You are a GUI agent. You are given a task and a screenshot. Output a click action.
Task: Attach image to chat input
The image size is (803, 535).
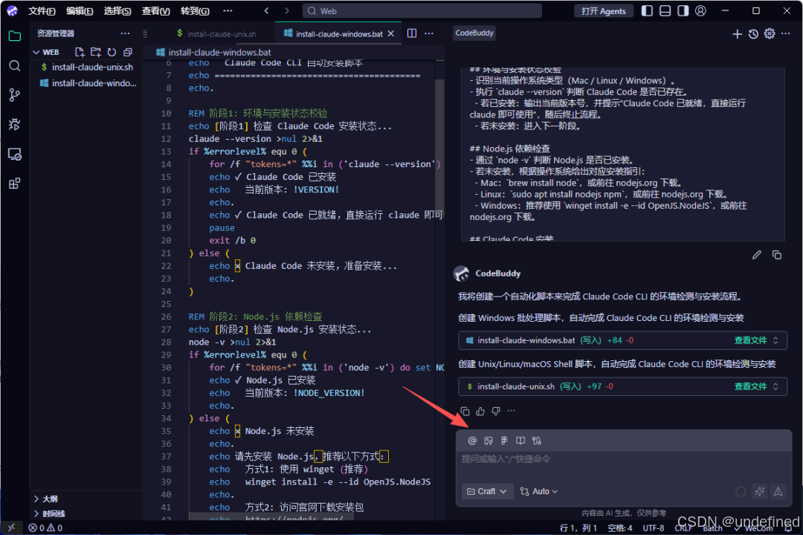tap(488, 441)
